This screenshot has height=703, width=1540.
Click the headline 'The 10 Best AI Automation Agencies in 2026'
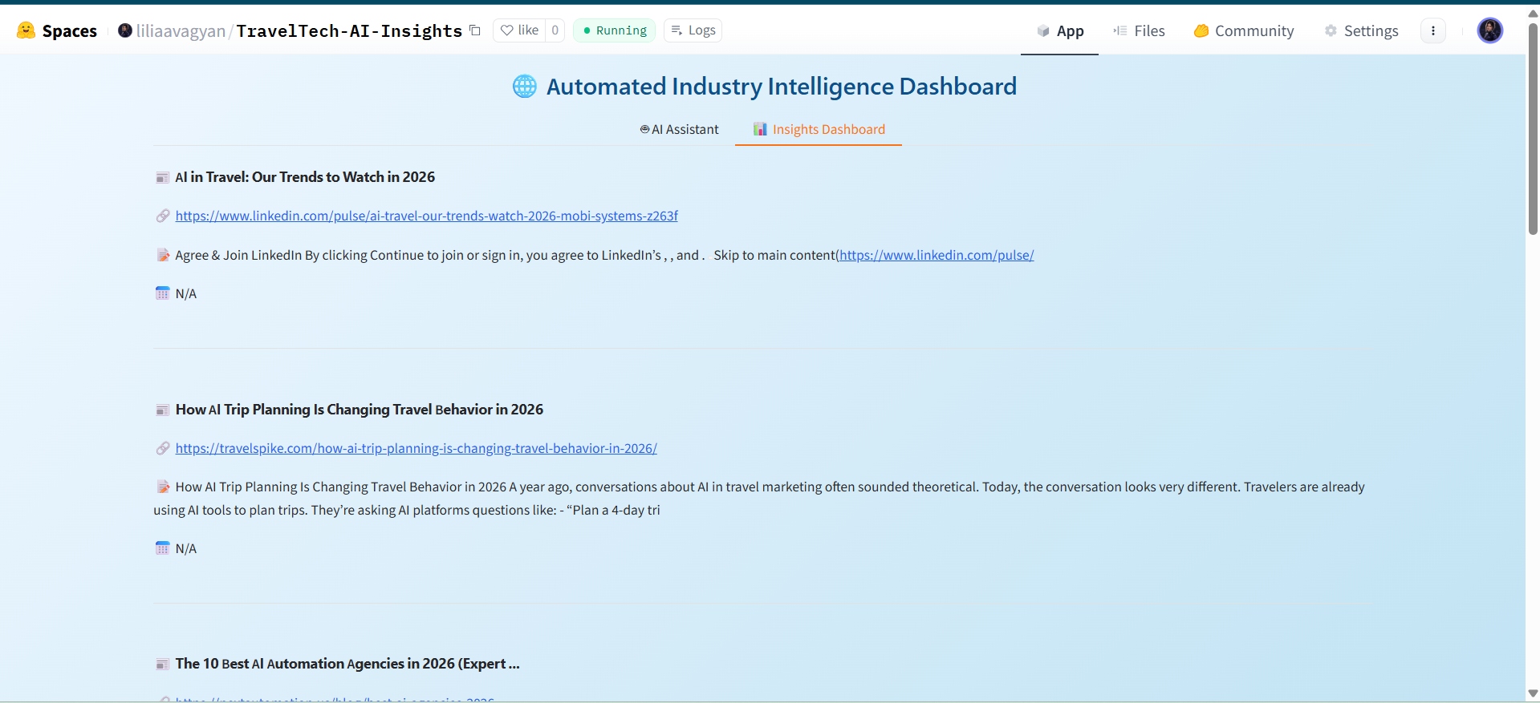[x=347, y=664]
